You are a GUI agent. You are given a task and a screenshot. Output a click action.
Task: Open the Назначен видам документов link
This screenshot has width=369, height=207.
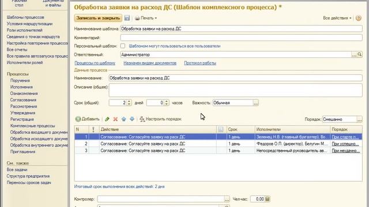(150, 63)
